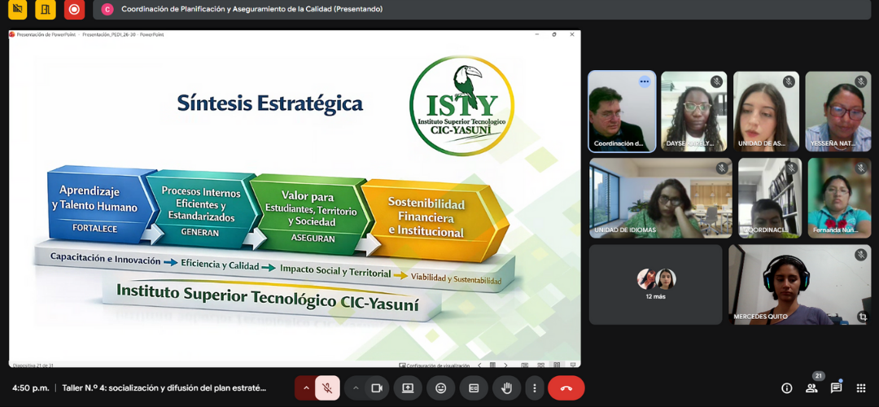Unmute the microphone in the call bar
Image resolution: width=879 pixels, height=407 pixels.
[326, 388]
